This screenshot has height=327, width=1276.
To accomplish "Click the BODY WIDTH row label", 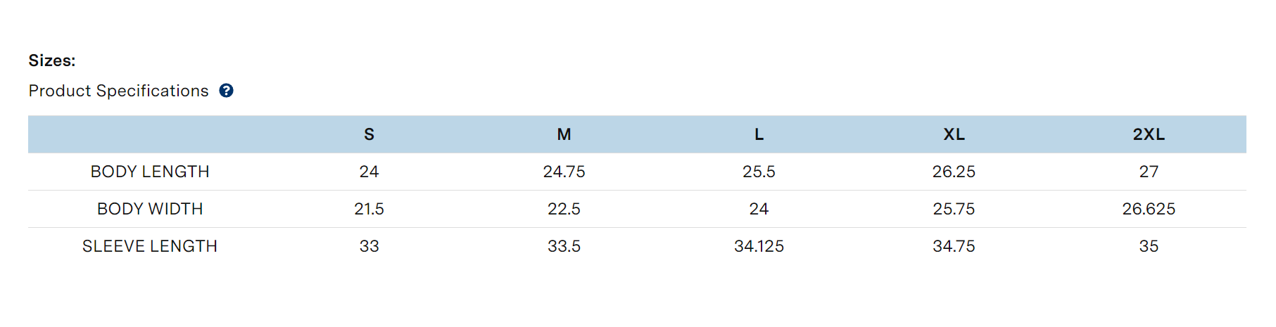I will click(x=150, y=209).
